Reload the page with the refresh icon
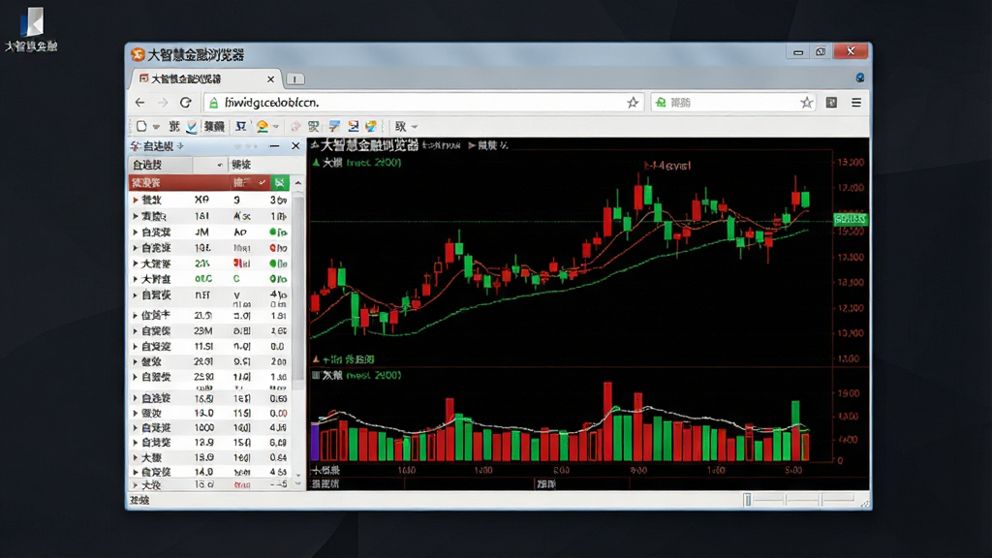Viewport: 992px width, 558px height. click(185, 103)
